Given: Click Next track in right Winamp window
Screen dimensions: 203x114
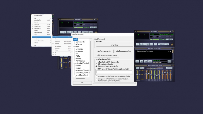Looking at the screenshot, I should point(151,44).
